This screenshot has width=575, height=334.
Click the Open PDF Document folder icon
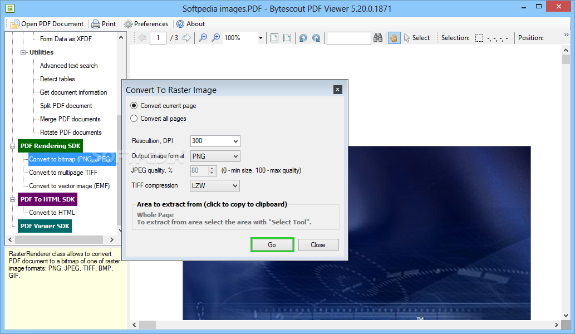pos(14,24)
